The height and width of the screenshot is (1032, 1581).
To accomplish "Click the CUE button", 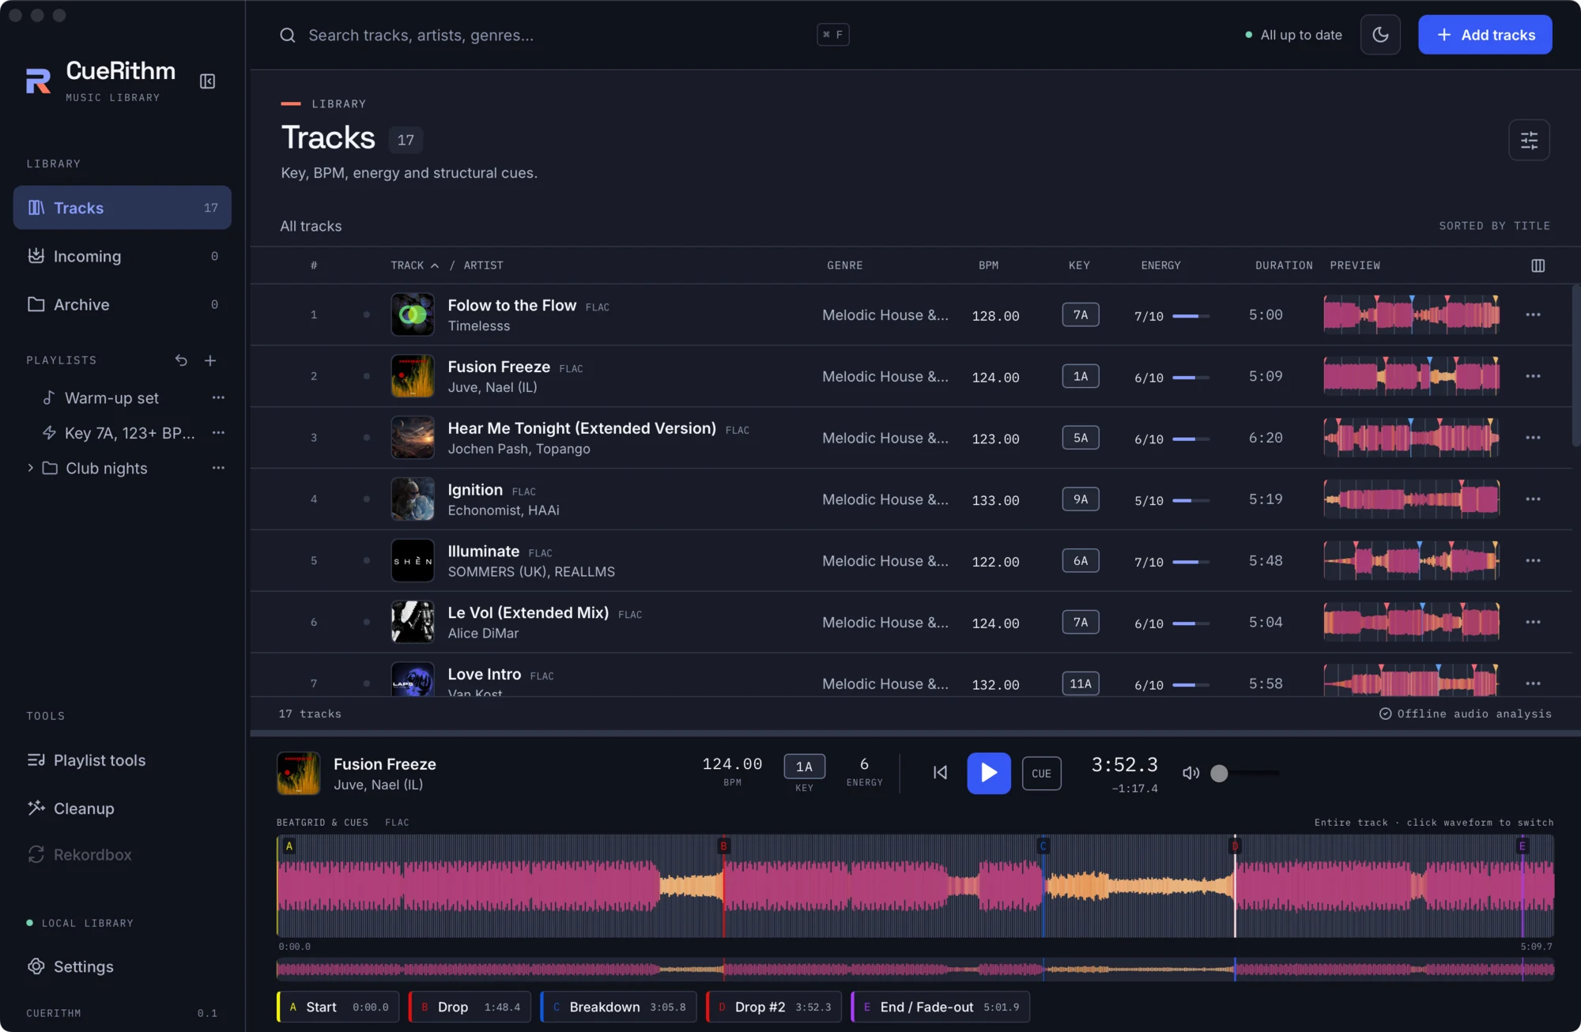I will (1041, 774).
